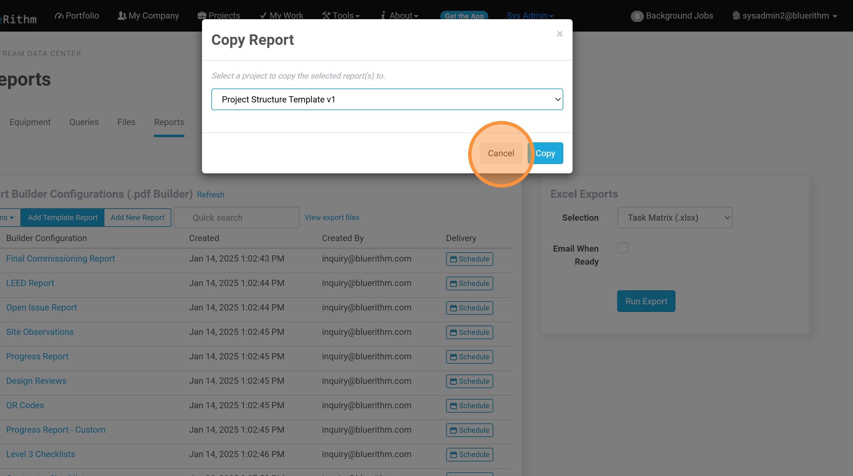Open My Company people icon link
Viewport: 853px width, 476px height.
coord(148,15)
